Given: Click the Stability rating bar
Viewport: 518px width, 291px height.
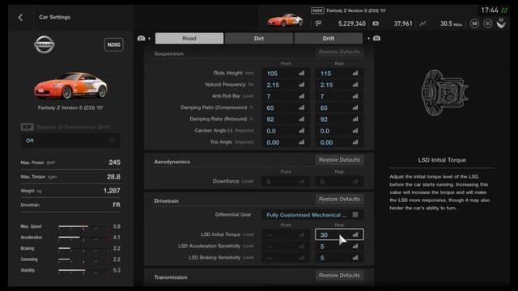Looking at the screenshot, I should [x=84, y=270].
